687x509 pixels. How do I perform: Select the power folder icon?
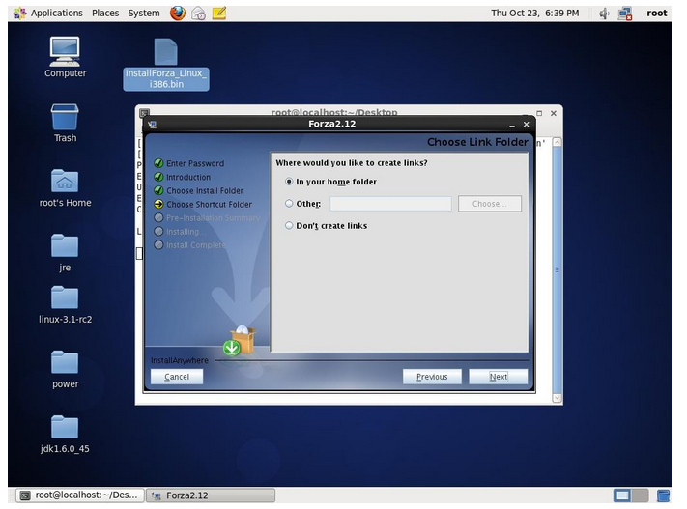[x=65, y=369]
